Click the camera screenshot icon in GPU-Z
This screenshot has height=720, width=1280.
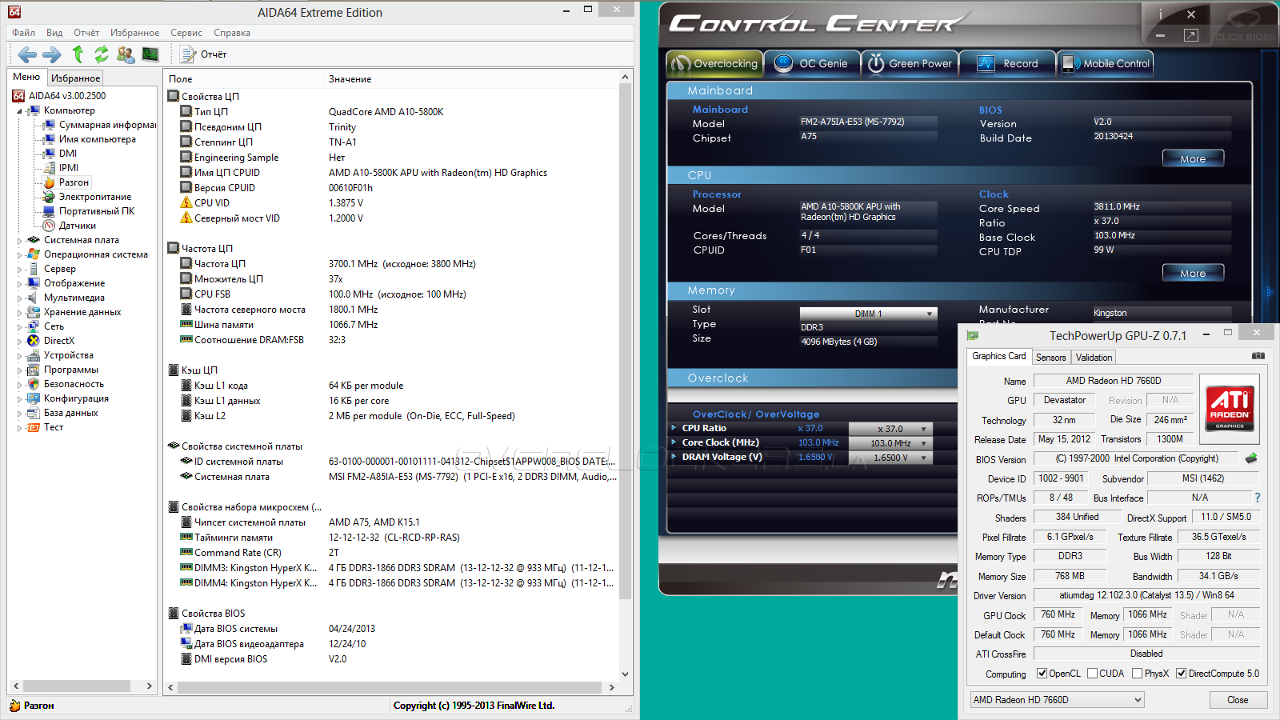click(1258, 356)
